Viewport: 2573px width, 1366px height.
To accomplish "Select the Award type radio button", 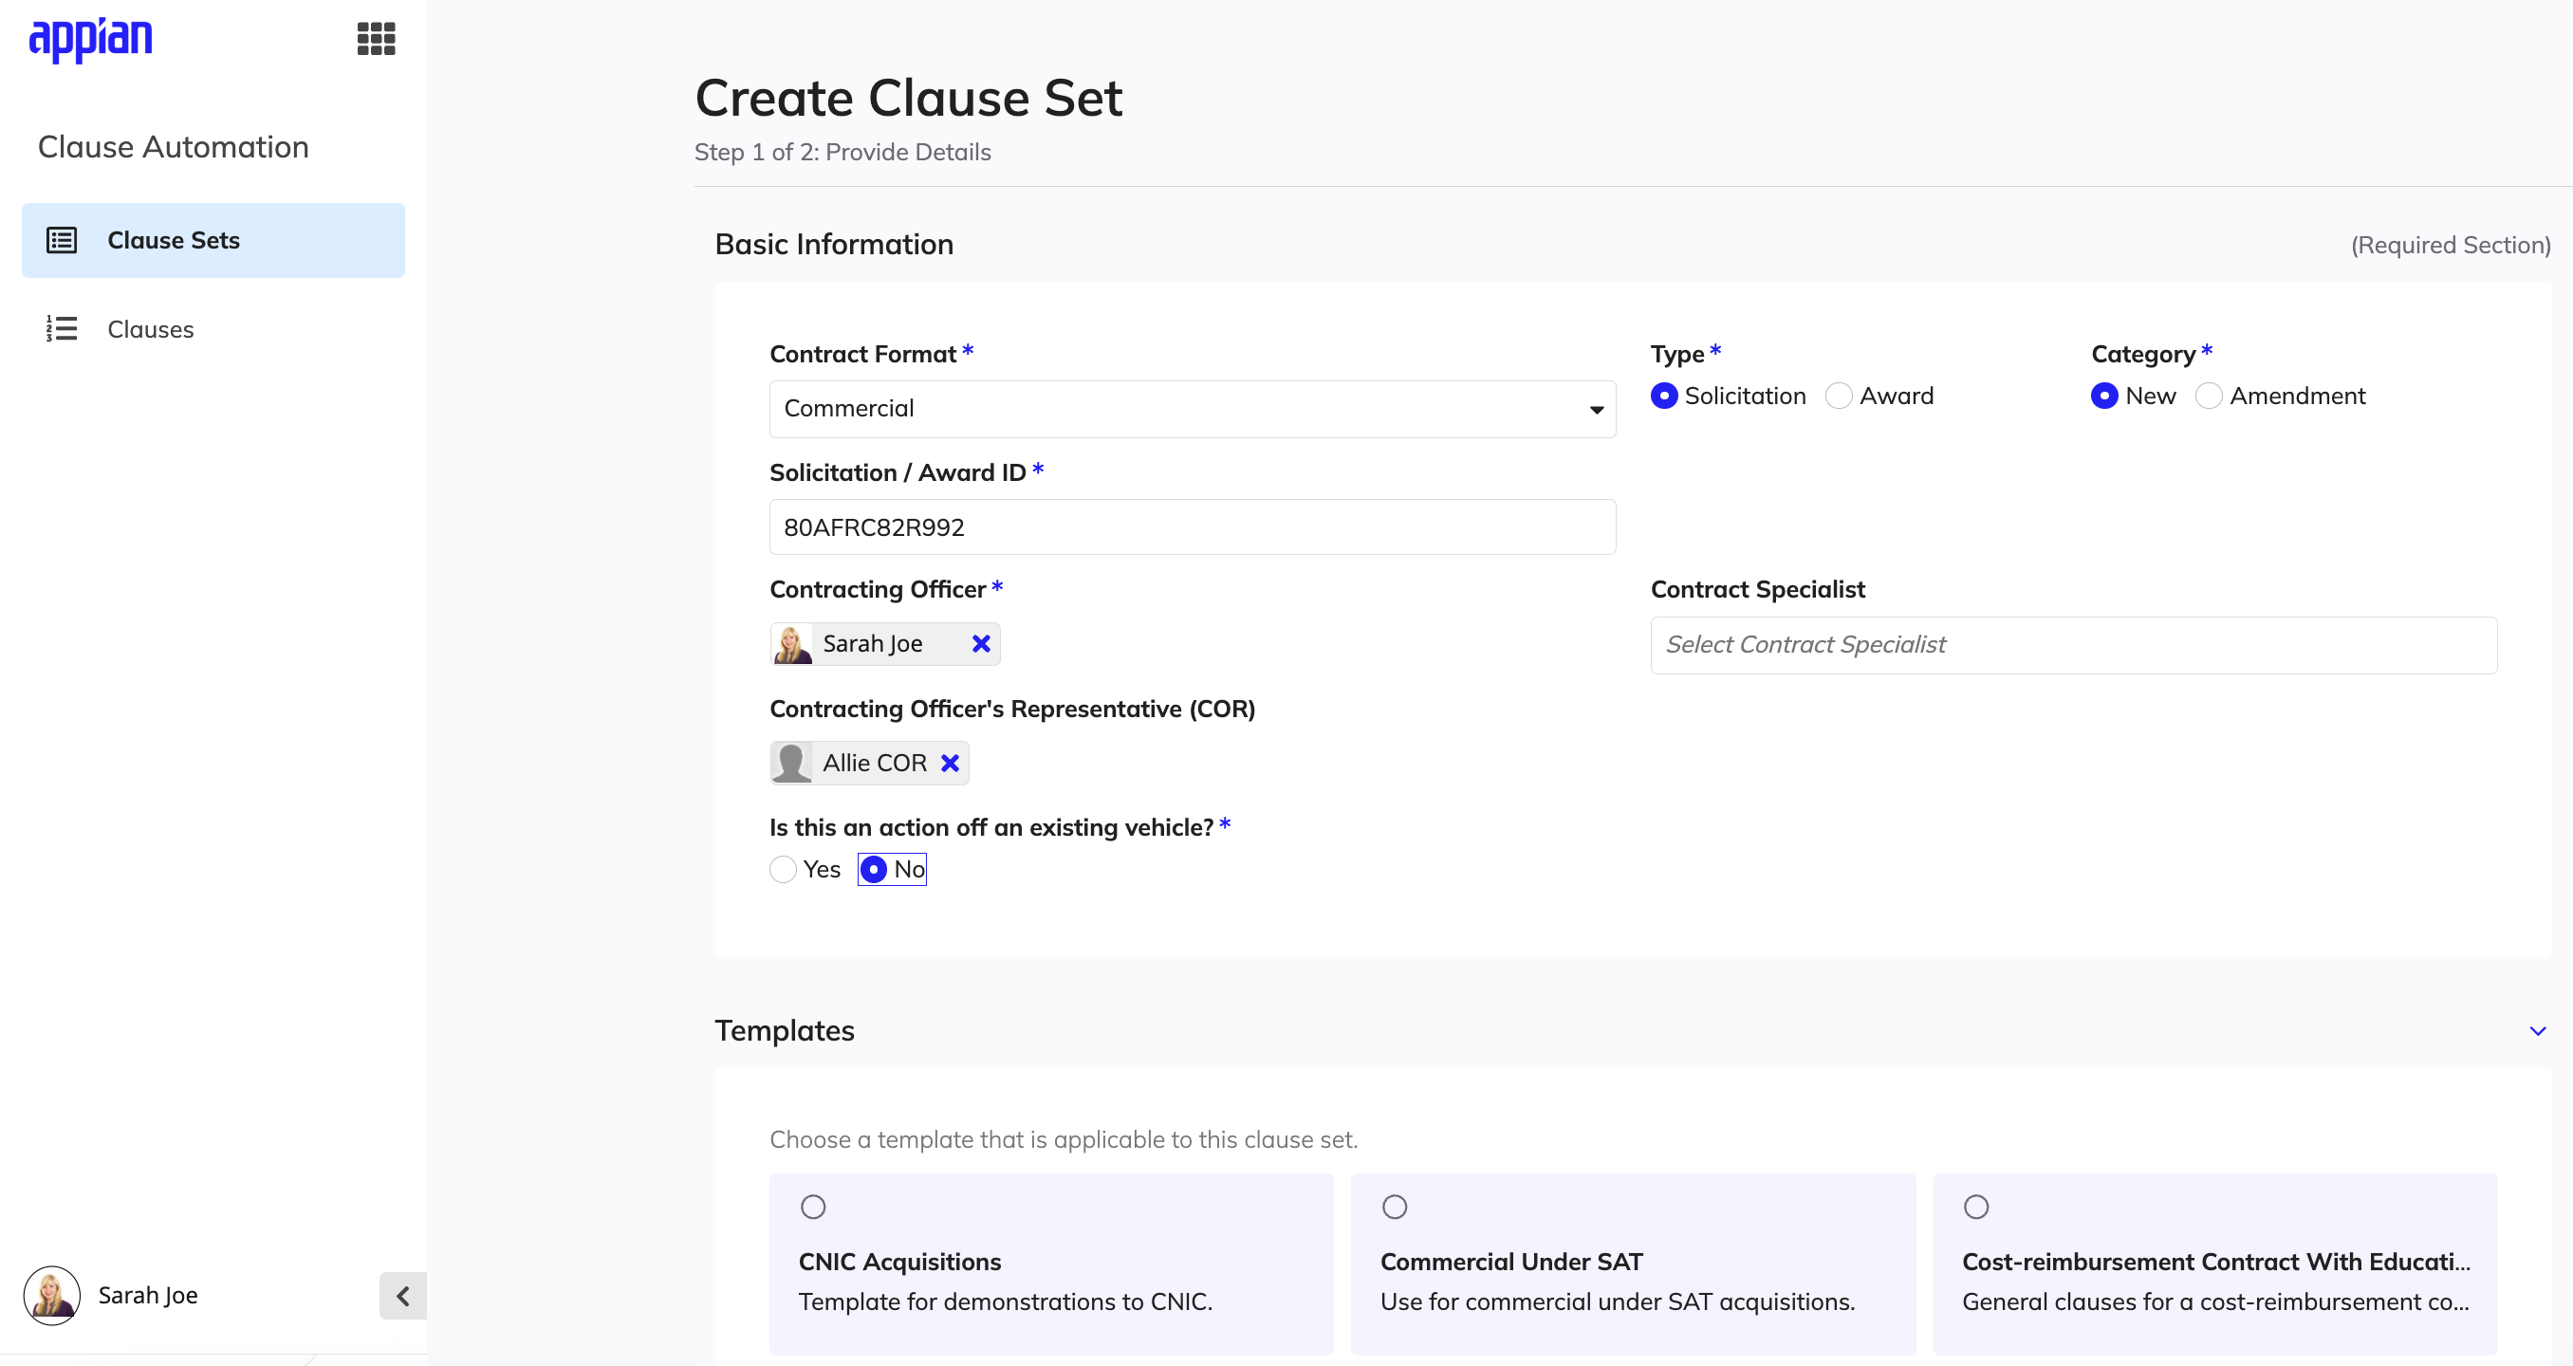I will [x=1839, y=397].
